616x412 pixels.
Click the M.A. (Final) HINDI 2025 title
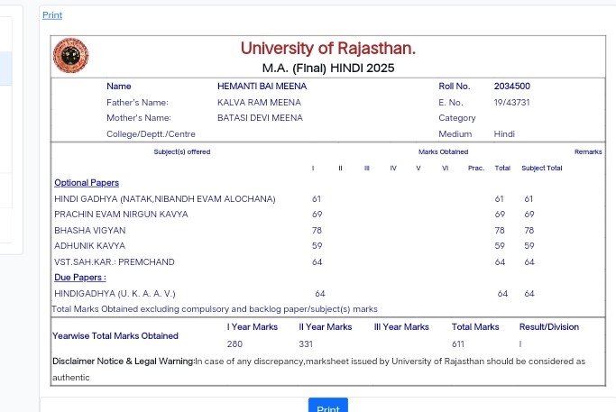[327, 69]
